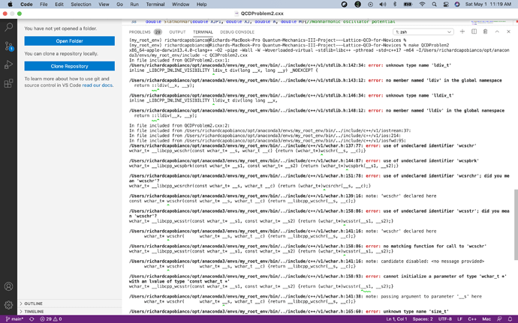Open the Edit menu
Screen dimensions: 518x323
tap(59, 4)
